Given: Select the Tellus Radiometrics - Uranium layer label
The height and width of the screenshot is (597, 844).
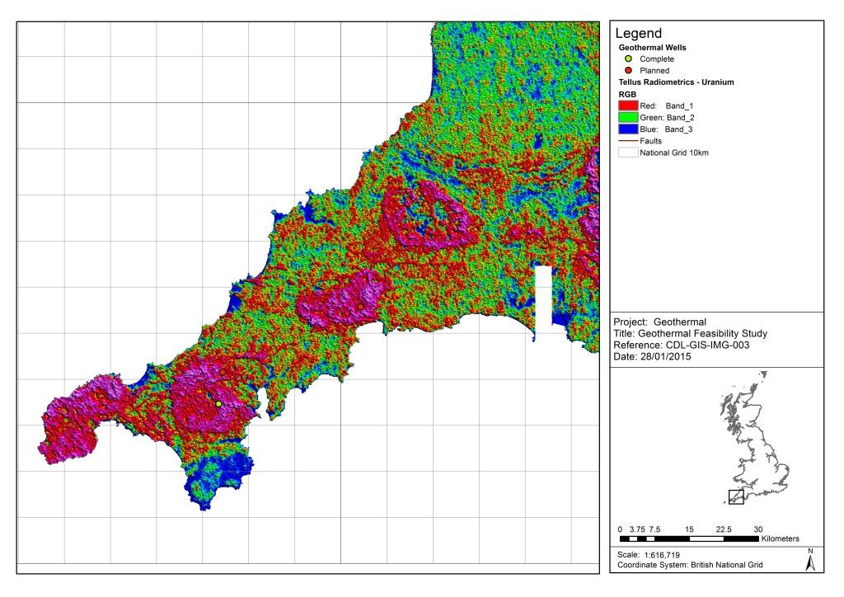Looking at the screenshot, I should point(676,82).
